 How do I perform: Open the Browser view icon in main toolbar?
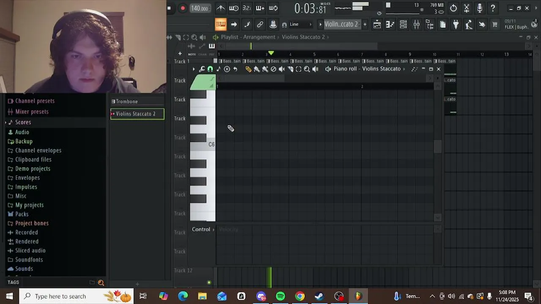pyautogui.click(x=429, y=24)
